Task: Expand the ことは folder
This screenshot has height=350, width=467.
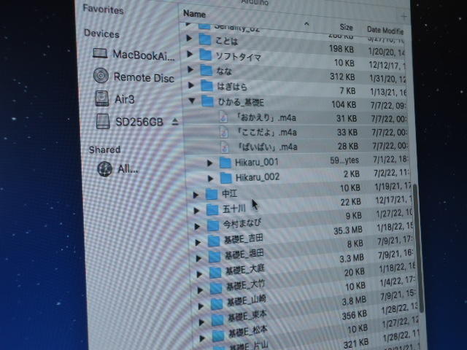Action: click(x=189, y=38)
